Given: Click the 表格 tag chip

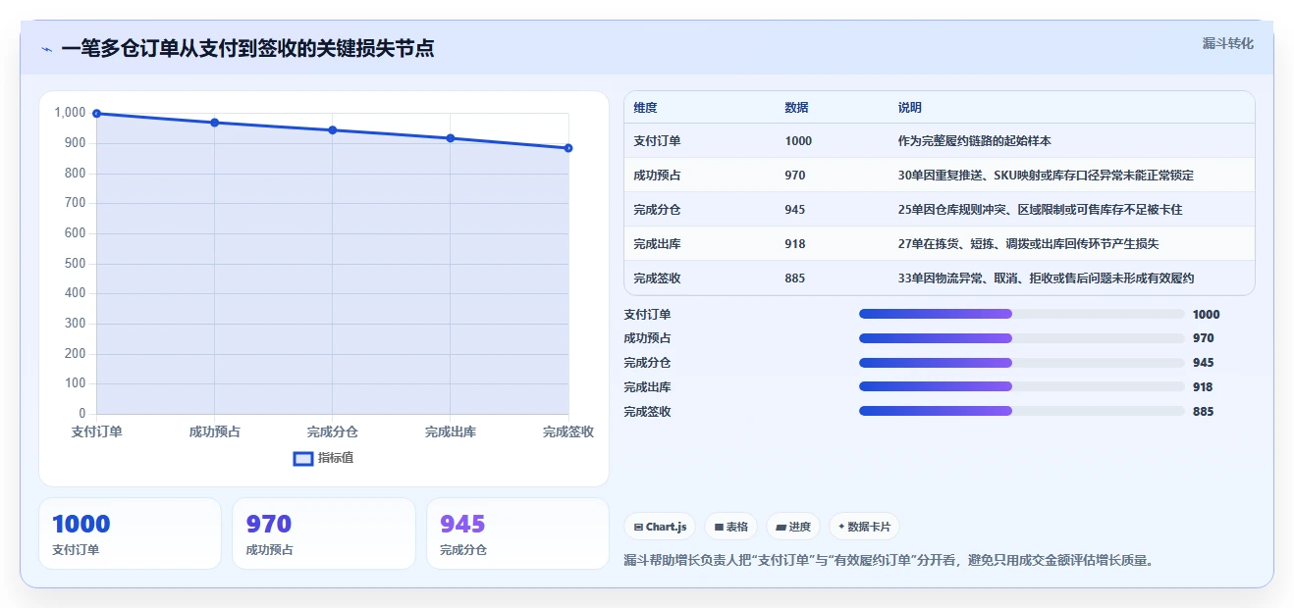Looking at the screenshot, I should point(730,527).
